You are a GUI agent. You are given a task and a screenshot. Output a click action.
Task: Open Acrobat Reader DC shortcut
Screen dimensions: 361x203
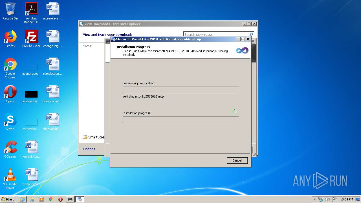coord(31,13)
